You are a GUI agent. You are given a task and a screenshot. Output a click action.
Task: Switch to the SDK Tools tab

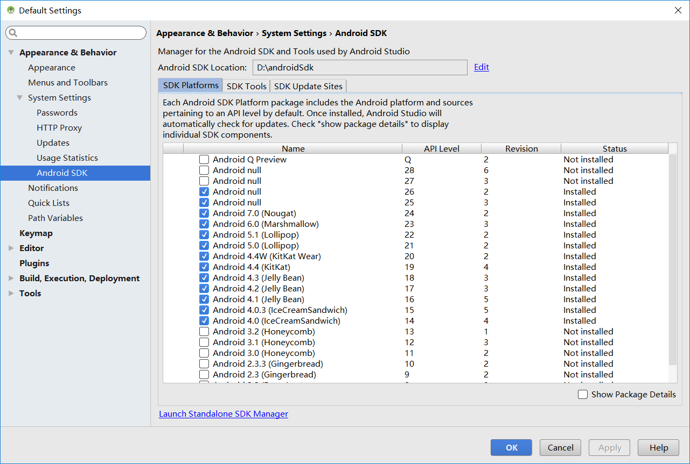coord(246,86)
